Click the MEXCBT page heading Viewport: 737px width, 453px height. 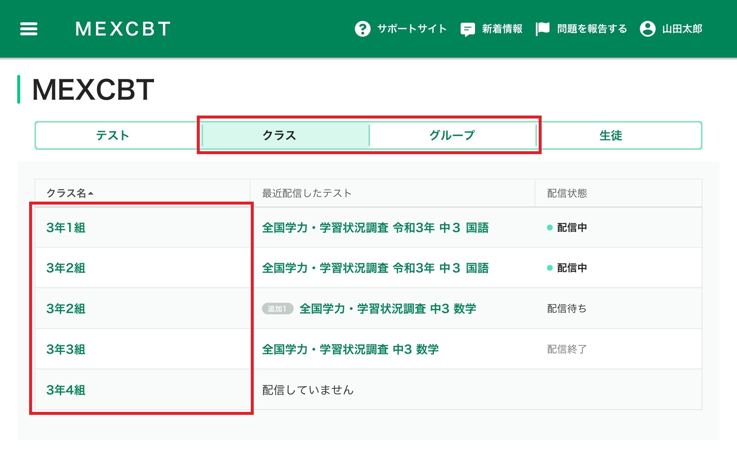point(93,89)
